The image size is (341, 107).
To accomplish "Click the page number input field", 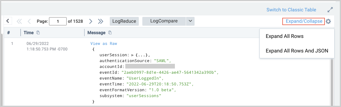I will 58,21.
